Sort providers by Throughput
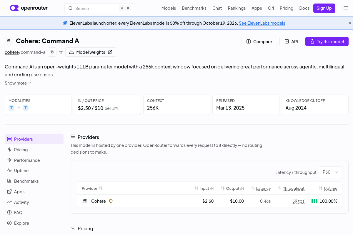This screenshot has width=353, height=235. pos(291,188)
